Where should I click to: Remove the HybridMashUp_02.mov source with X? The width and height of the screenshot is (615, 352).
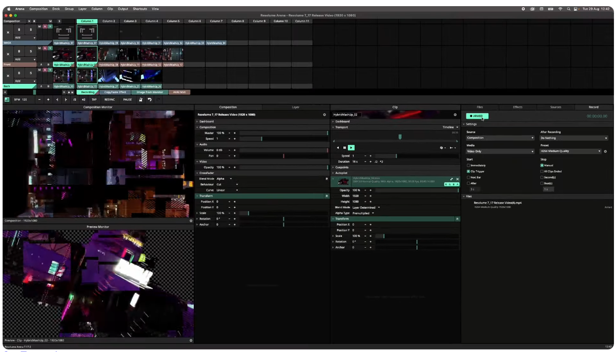point(458,179)
